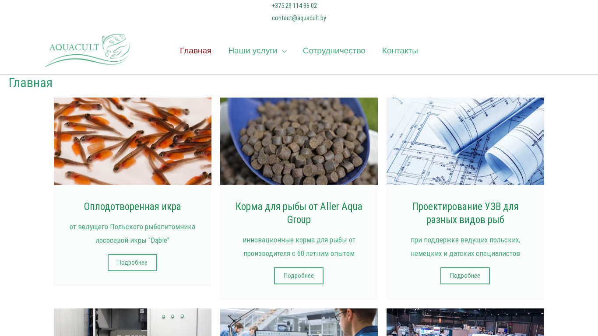The height and width of the screenshot is (336, 598).
Task: Click Подробнее under Корма для рыбы
Action: click(x=299, y=276)
